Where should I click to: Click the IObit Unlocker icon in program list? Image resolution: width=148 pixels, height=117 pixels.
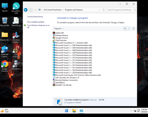tap(54, 40)
